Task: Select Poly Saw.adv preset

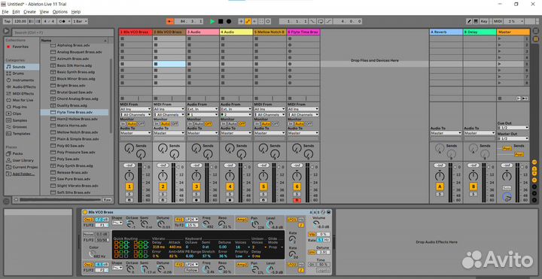Action: (75, 159)
